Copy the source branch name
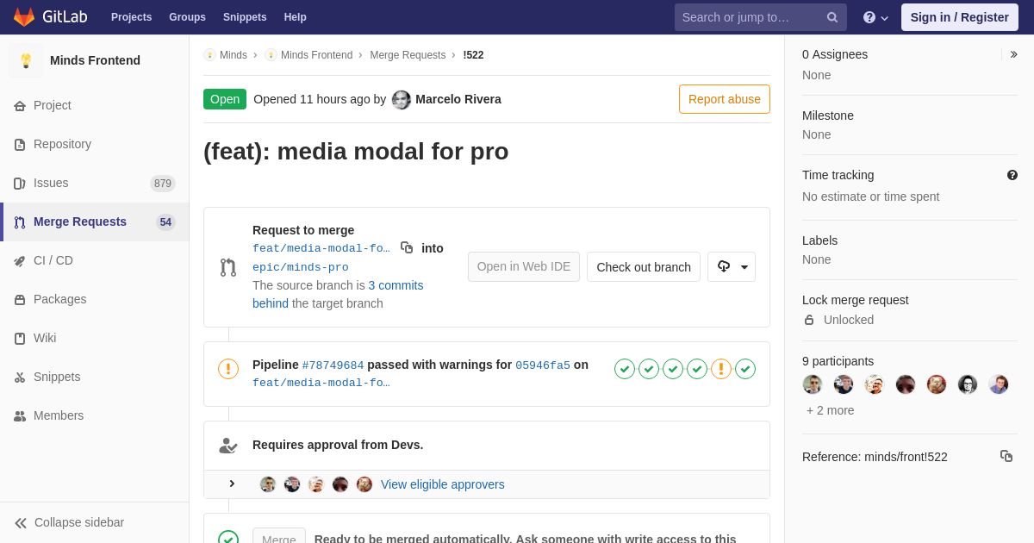Image resolution: width=1034 pixels, height=543 pixels. click(407, 248)
